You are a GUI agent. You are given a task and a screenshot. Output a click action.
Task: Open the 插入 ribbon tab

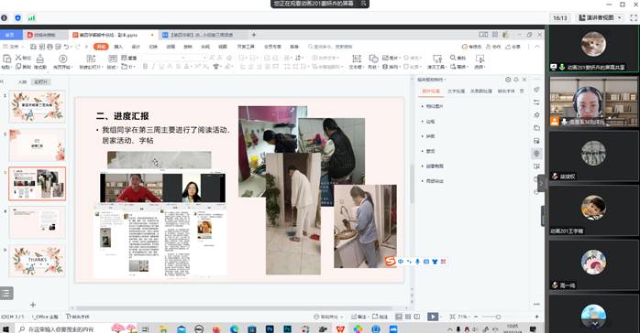coord(118,47)
